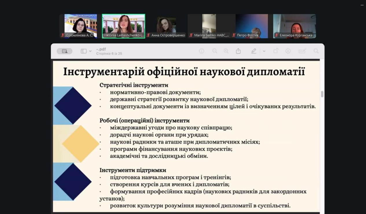Viewport: 366px width, 214px height.
Task: Click muted mic icon beside Петро Фостик
Action: [x=234, y=35]
